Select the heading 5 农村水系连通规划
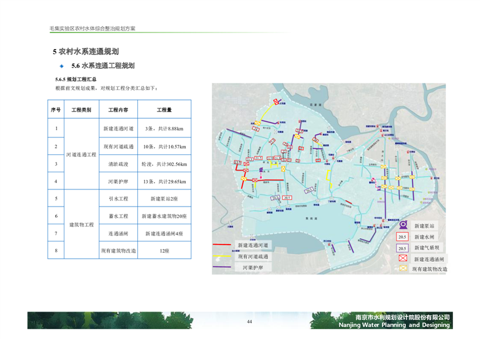480x339 pixels. click(85, 51)
